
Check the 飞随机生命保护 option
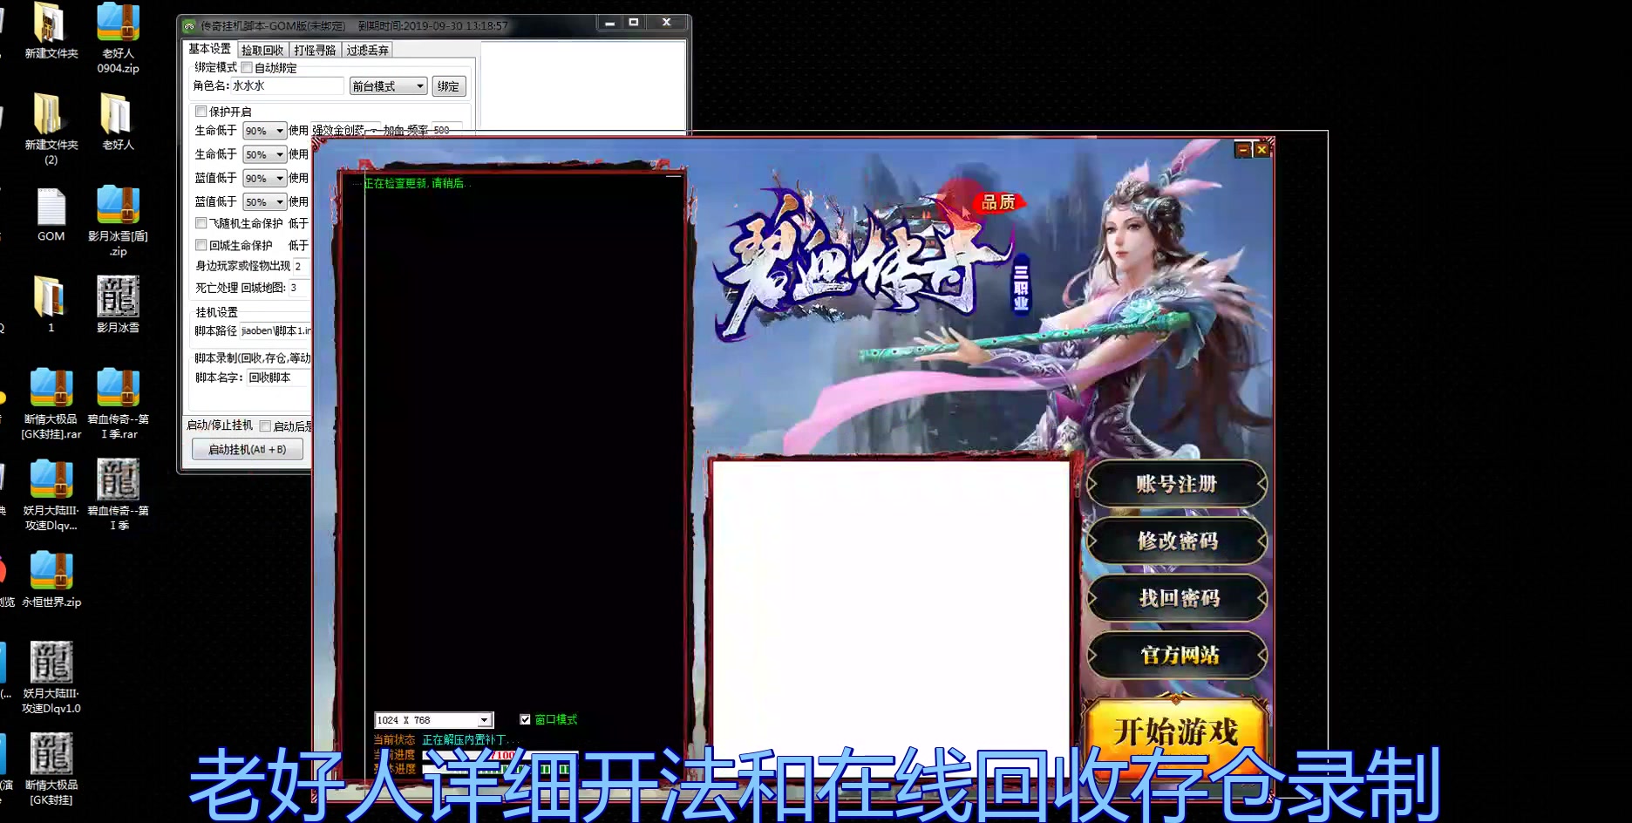tap(201, 223)
